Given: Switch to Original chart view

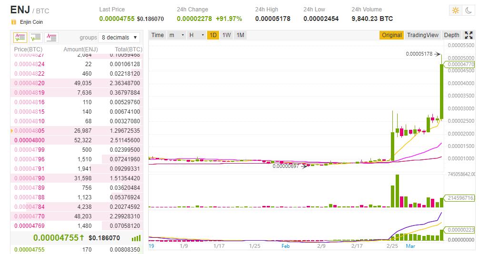Looking at the screenshot, I should pos(392,35).
